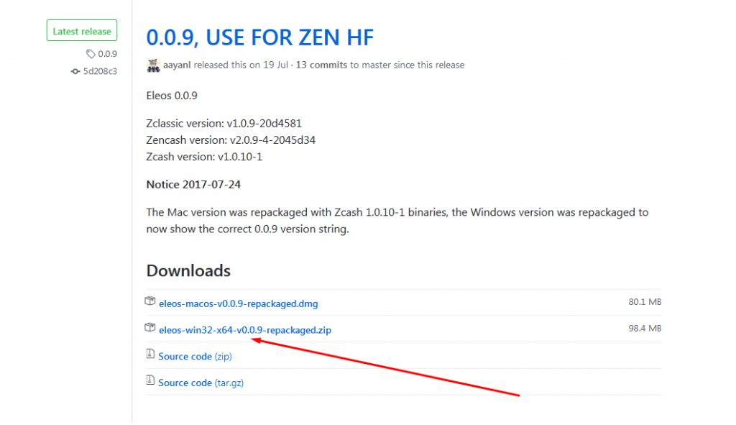Click file icon beside Source code (tar.gz)

point(150,380)
